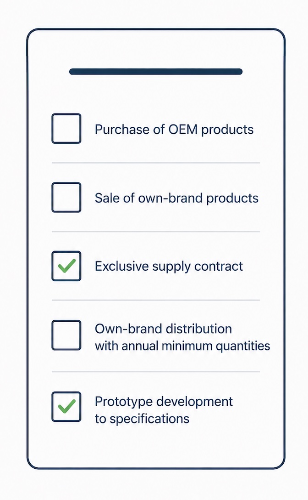Check the Purchase of OEM products box
Screen dimensions: 308x500
pyautogui.click(x=66, y=129)
